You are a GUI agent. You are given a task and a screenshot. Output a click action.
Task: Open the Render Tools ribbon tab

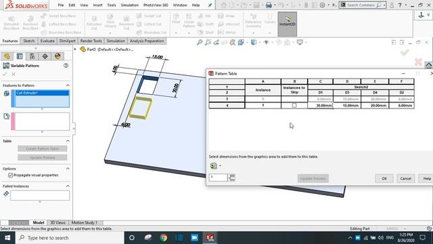tap(91, 41)
